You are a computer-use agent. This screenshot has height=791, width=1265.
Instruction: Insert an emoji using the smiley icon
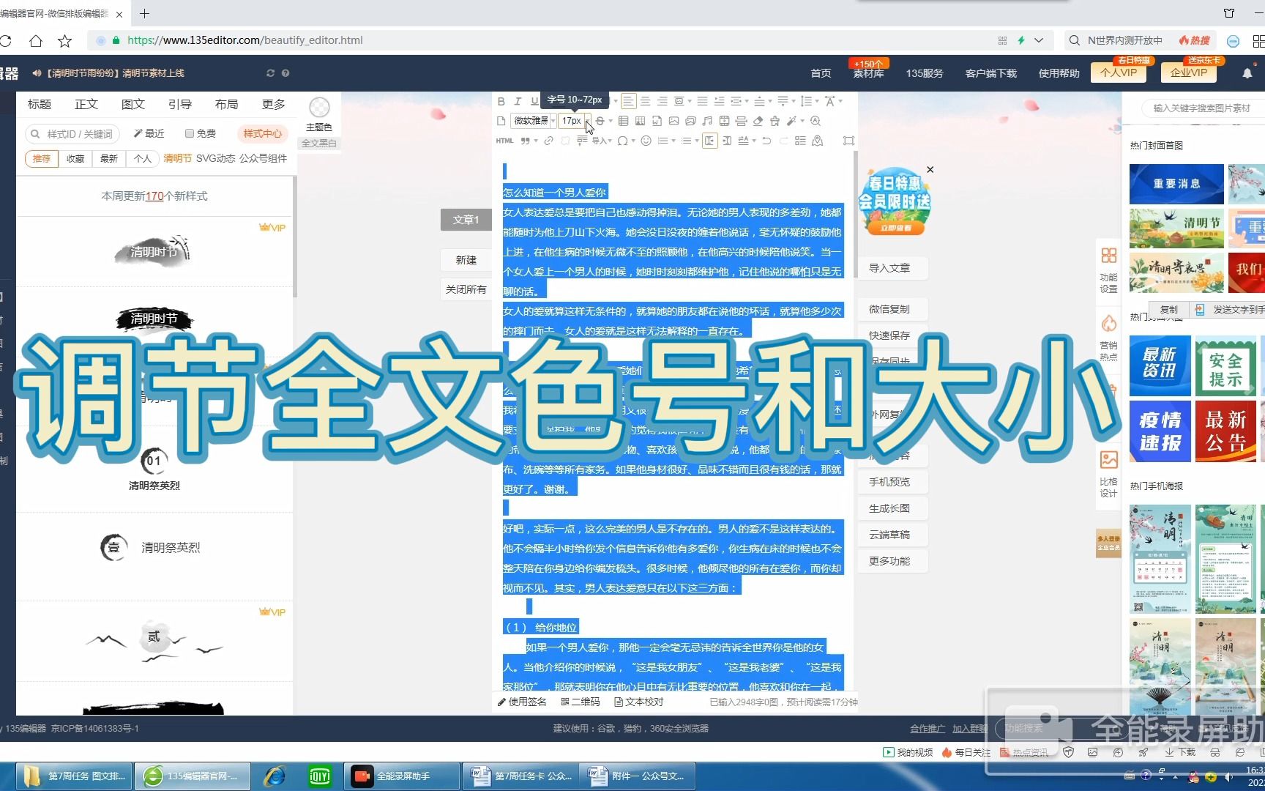(646, 141)
